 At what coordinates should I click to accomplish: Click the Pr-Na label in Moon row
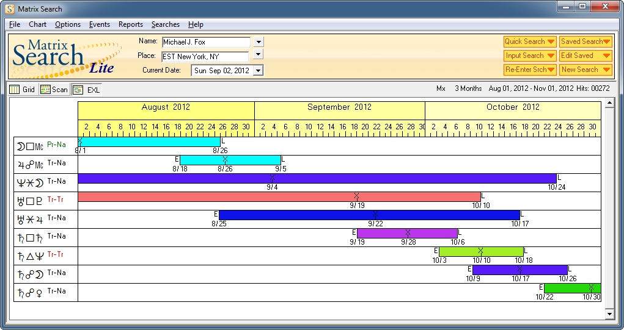click(x=56, y=145)
